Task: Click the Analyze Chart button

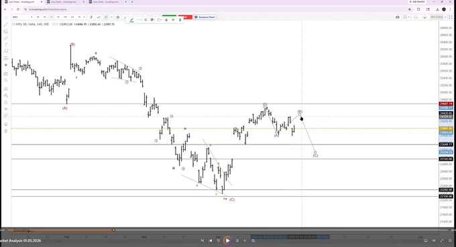Action: pos(205,17)
